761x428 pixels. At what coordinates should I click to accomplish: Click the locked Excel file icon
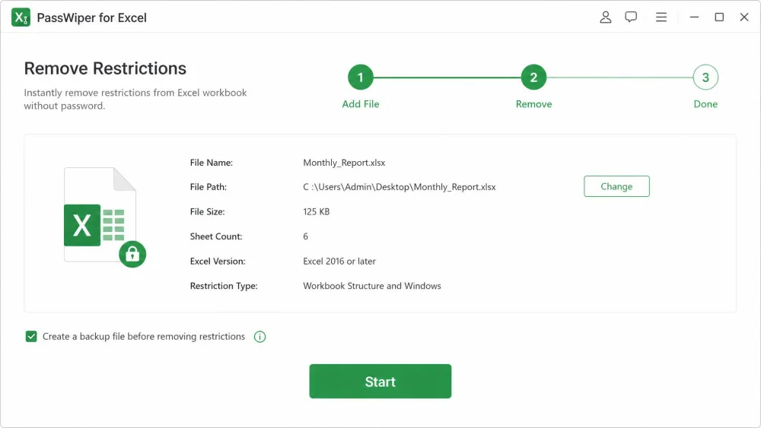pos(104,217)
